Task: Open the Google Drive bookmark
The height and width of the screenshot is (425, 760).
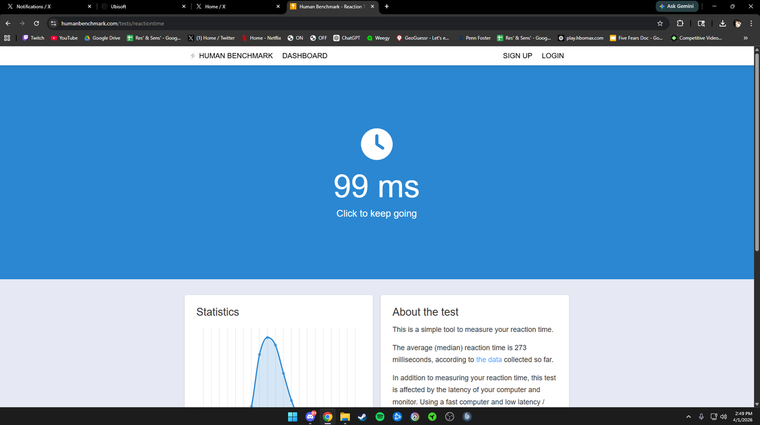Action: tap(102, 38)
